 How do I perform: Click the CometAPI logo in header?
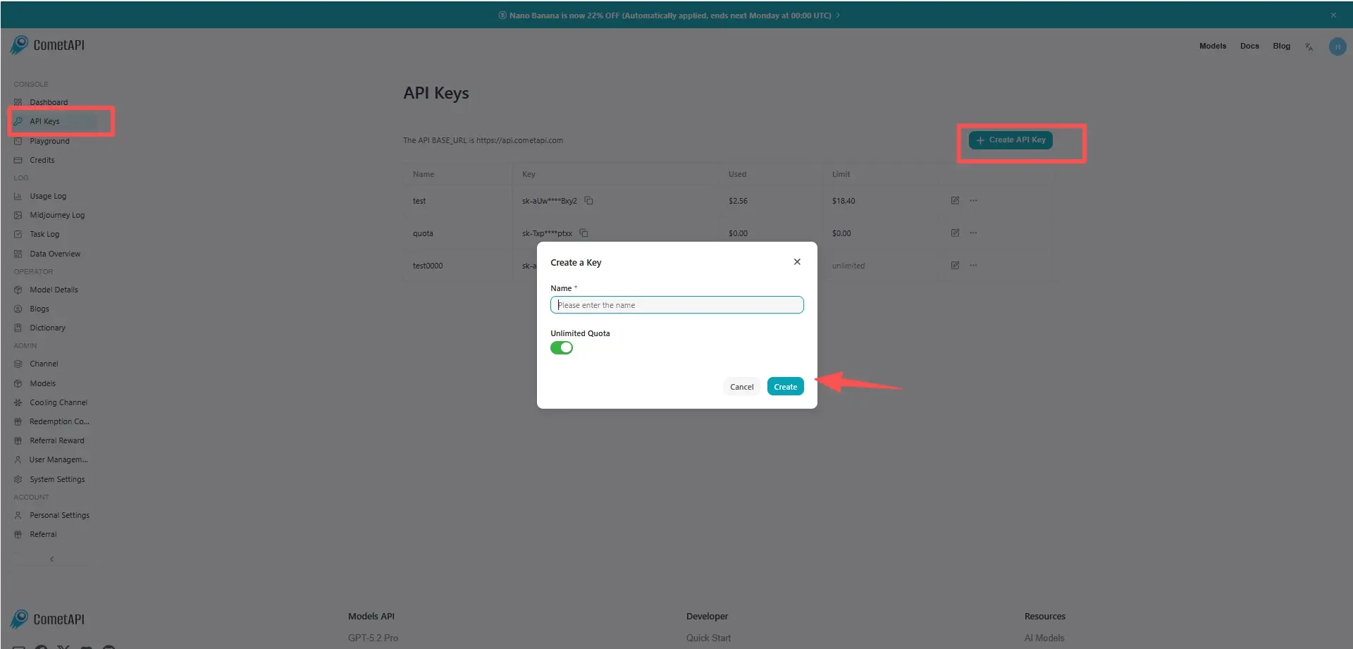(x=48, y=45)
